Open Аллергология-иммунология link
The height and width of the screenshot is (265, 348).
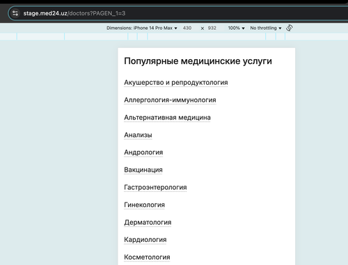coord(170,100)
